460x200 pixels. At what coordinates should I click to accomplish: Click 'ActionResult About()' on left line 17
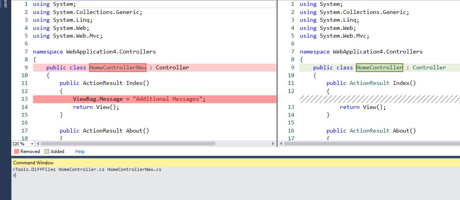(x=116, y=131)
